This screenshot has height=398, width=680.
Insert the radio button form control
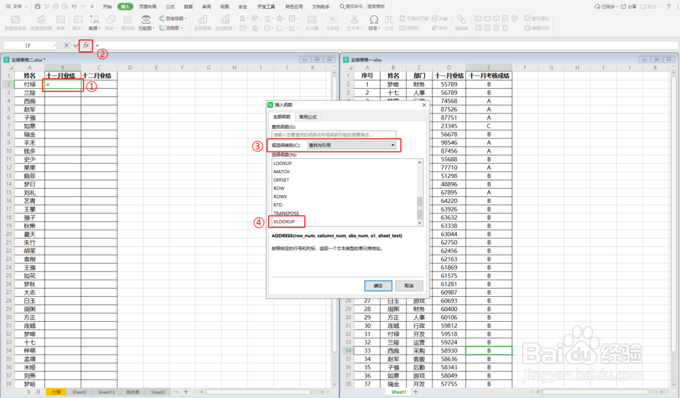coord(514,18)
